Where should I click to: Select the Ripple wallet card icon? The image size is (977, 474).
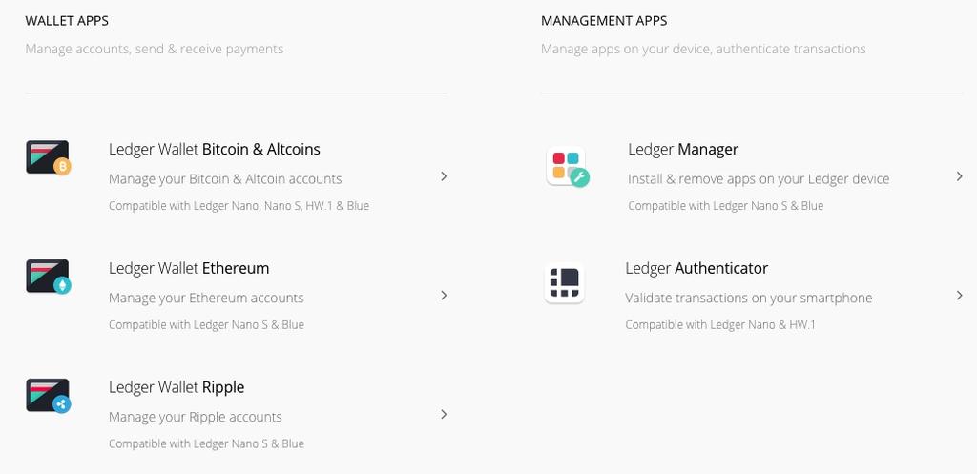tap(49, 396)
